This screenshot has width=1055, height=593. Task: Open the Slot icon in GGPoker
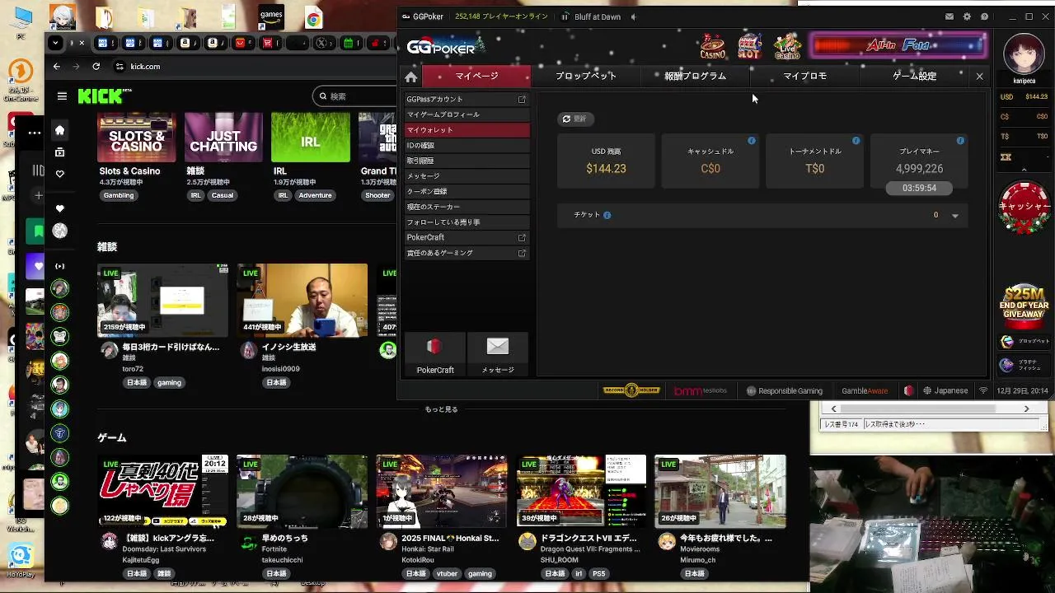(x=749, y=46)
